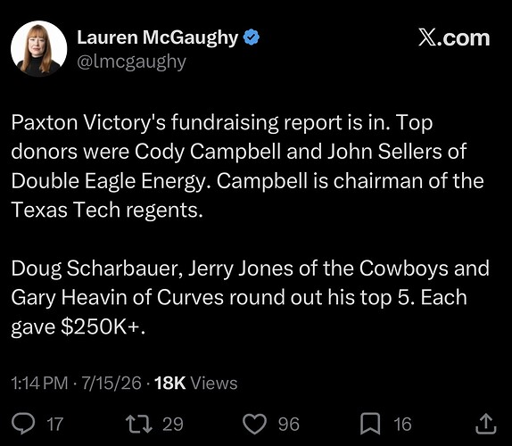Like the tweet with the heart icon
This screenshot has height=446, width=512.
click(x=255, y=424)
